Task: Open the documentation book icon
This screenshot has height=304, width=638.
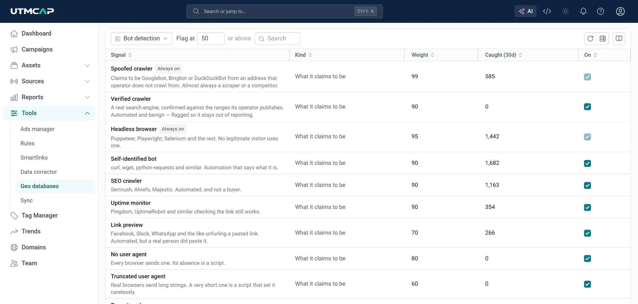Action: tap(619, 38)
